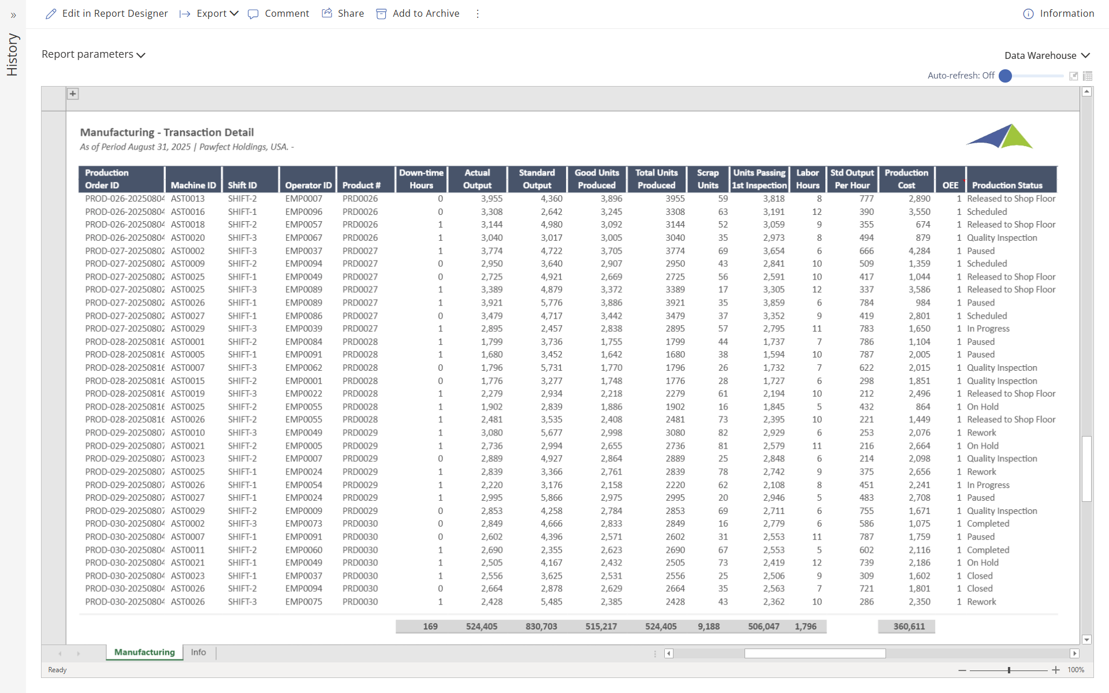Click the Share icon
1109x693 pixels.
[327, 13]
